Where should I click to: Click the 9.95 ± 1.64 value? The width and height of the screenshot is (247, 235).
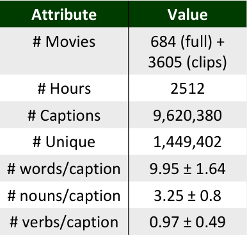[x=187, y=168]
